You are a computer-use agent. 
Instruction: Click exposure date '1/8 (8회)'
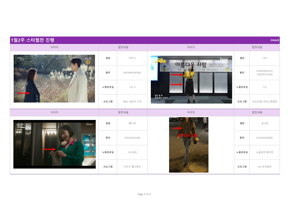(132, 152)
